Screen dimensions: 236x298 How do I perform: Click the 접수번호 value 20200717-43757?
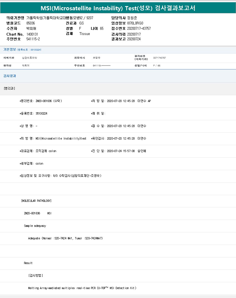coord(139,28)
